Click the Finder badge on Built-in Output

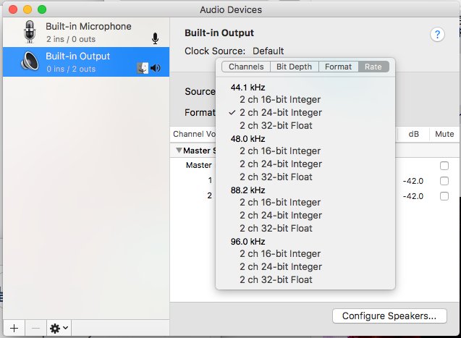[143, 68]
